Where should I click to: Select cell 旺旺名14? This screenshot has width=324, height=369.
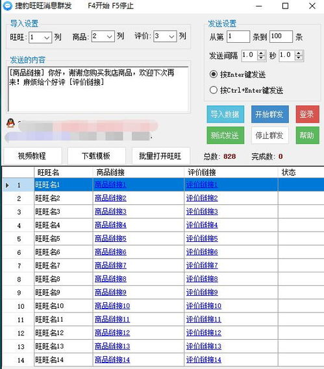pos(64,359)
